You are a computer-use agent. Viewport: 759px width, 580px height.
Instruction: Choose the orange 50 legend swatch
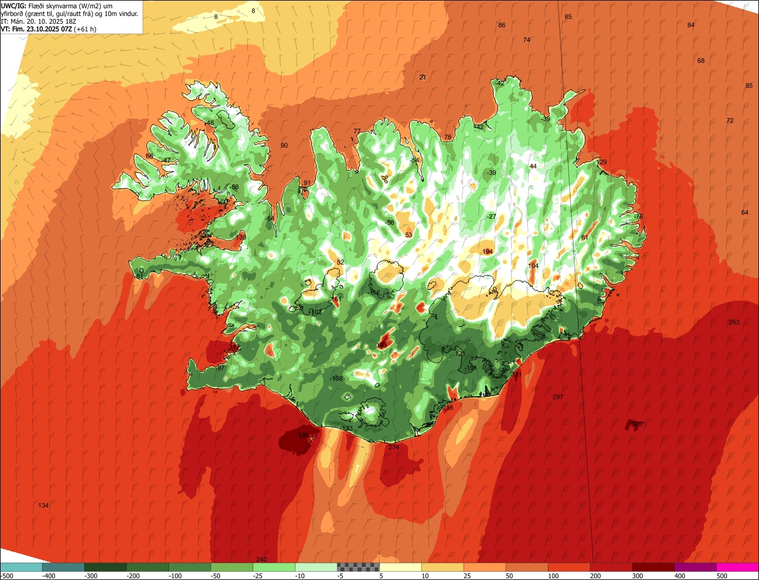pos(527,567)
